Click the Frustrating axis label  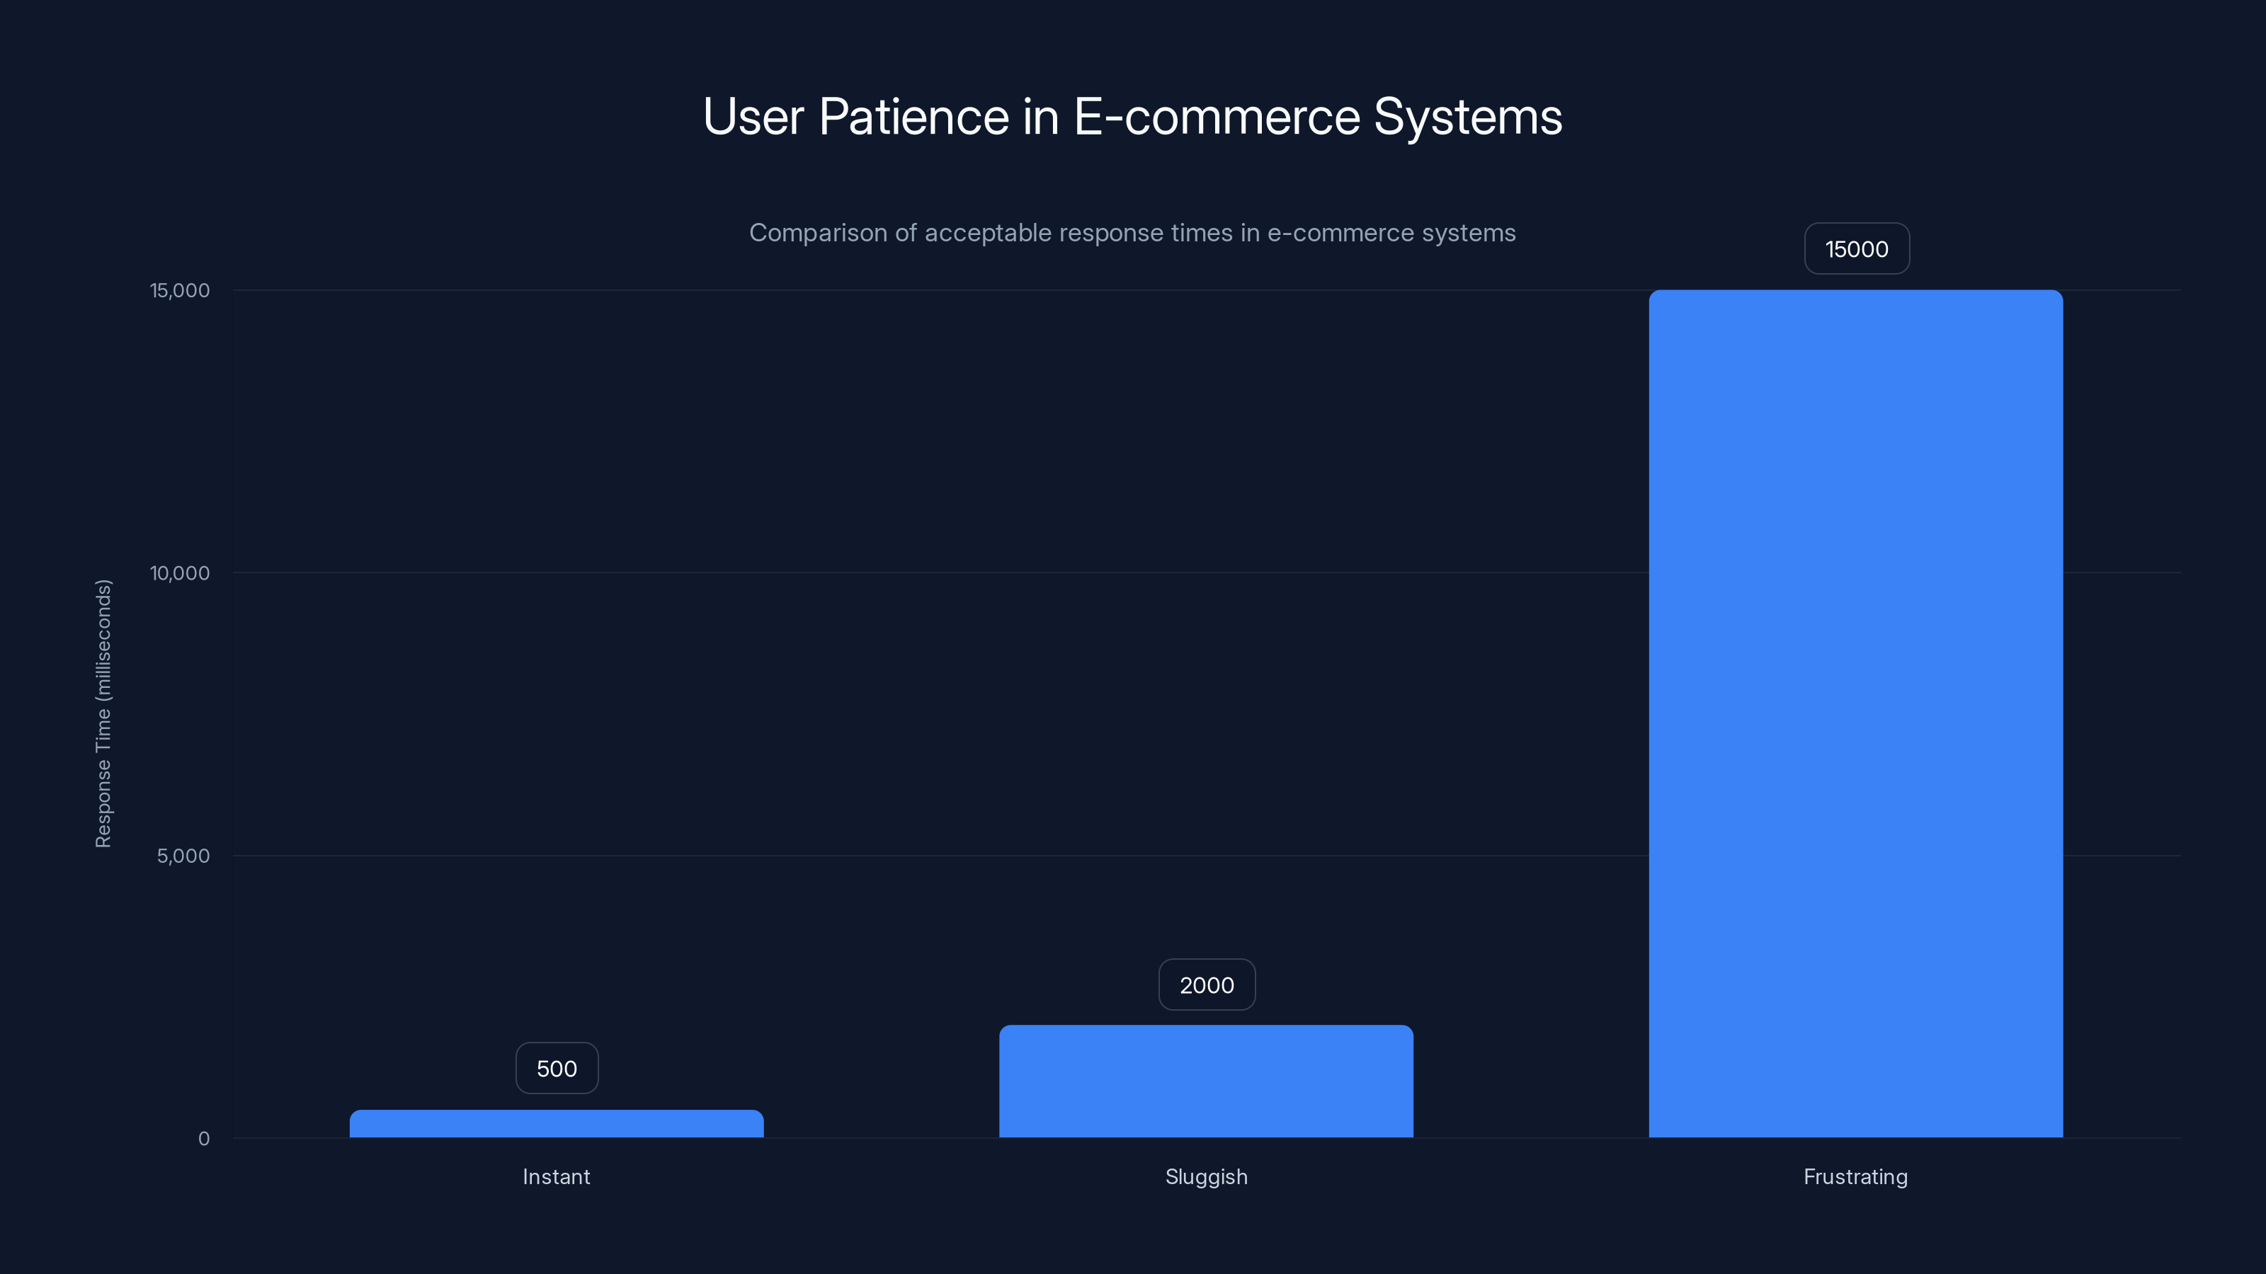[x=1855, y=1176]
